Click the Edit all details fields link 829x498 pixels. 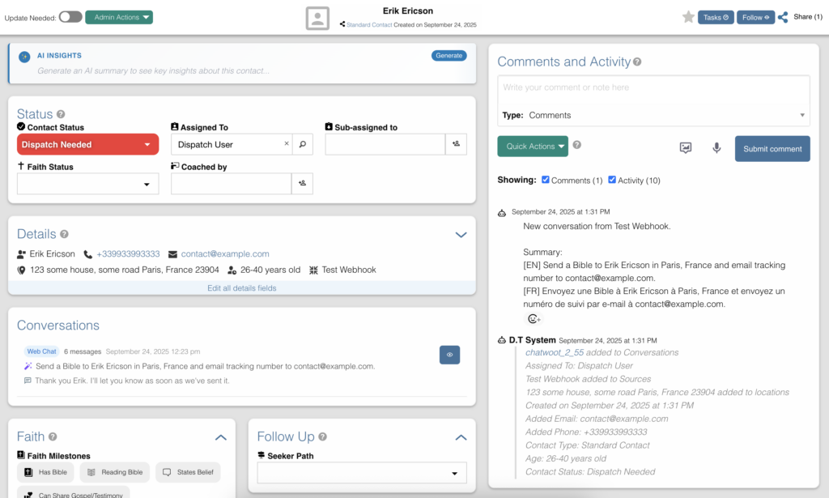[x=241, y=288]
